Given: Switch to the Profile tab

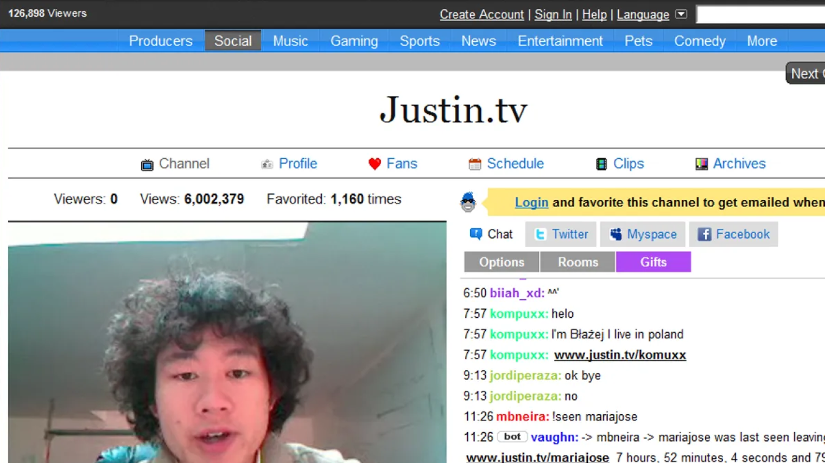Looking at the screenshot, I should [297, 164].
